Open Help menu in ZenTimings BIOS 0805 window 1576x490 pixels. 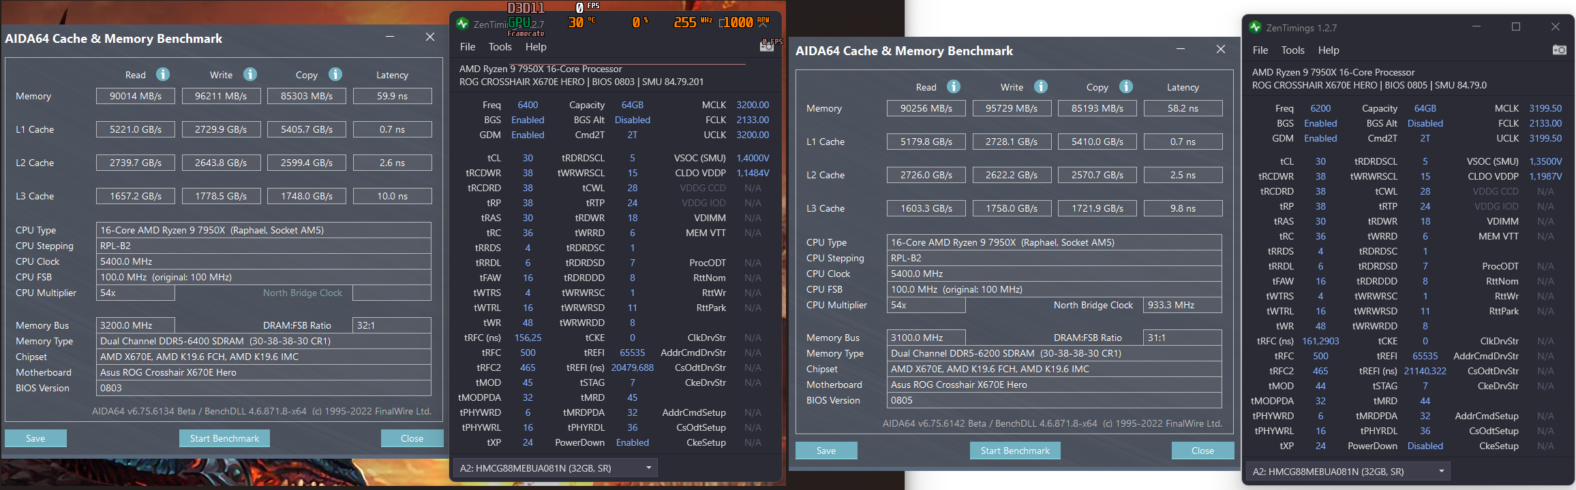coord(1329,50)
